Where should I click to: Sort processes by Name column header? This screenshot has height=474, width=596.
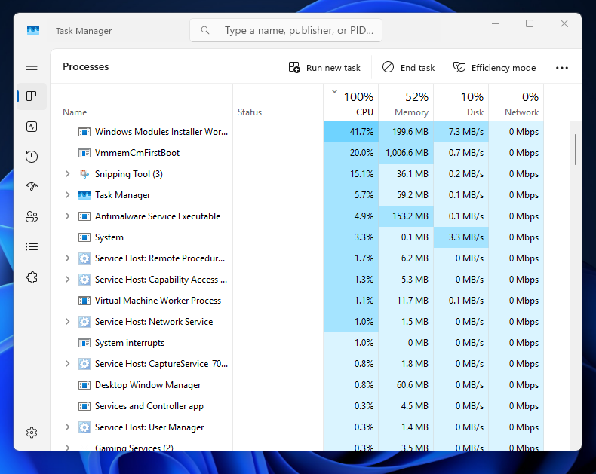(x=142, y=103)
